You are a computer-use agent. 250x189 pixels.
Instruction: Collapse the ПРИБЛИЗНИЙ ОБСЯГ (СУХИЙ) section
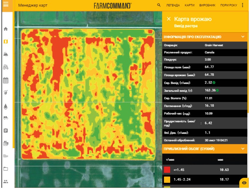click(x=242, y=149)
